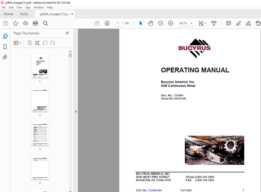Image resolution: width=261 pixels, height=192 pixels.
Task: Go to previous page arrow
Action: click(x=97, y=23)
